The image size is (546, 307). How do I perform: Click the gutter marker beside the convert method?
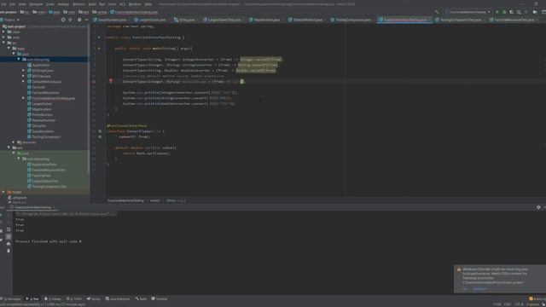click(100, 136)
